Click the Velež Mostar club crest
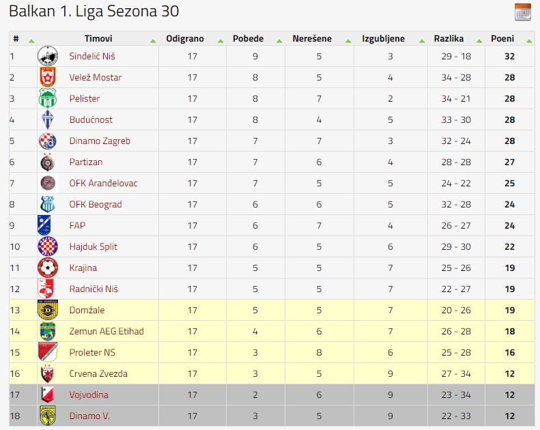The width and height of the screenshot is (540, 430). click(48, 77)
